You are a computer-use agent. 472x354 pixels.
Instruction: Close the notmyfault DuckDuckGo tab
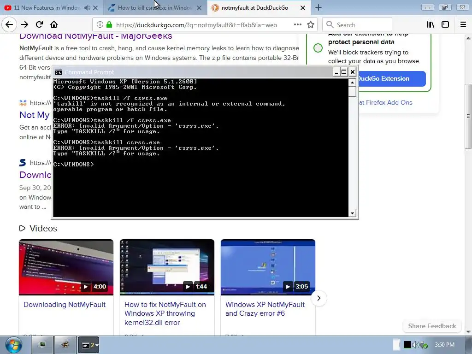click(x=303, y=8)
